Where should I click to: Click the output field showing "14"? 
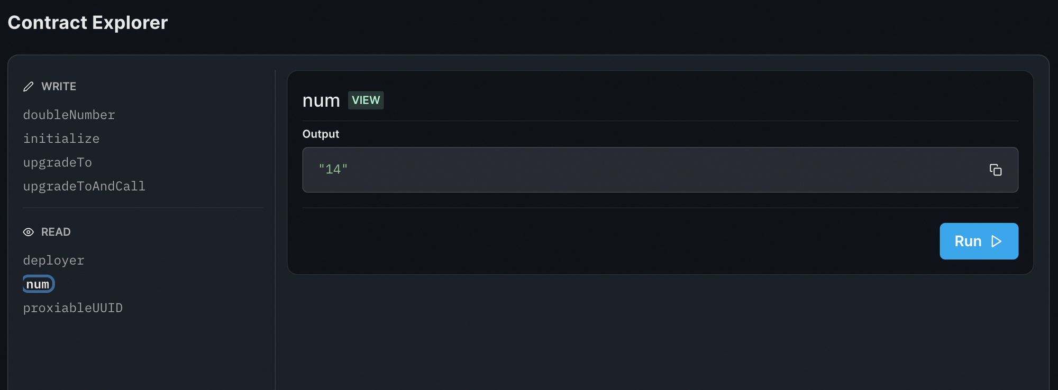tap(660, 170)
